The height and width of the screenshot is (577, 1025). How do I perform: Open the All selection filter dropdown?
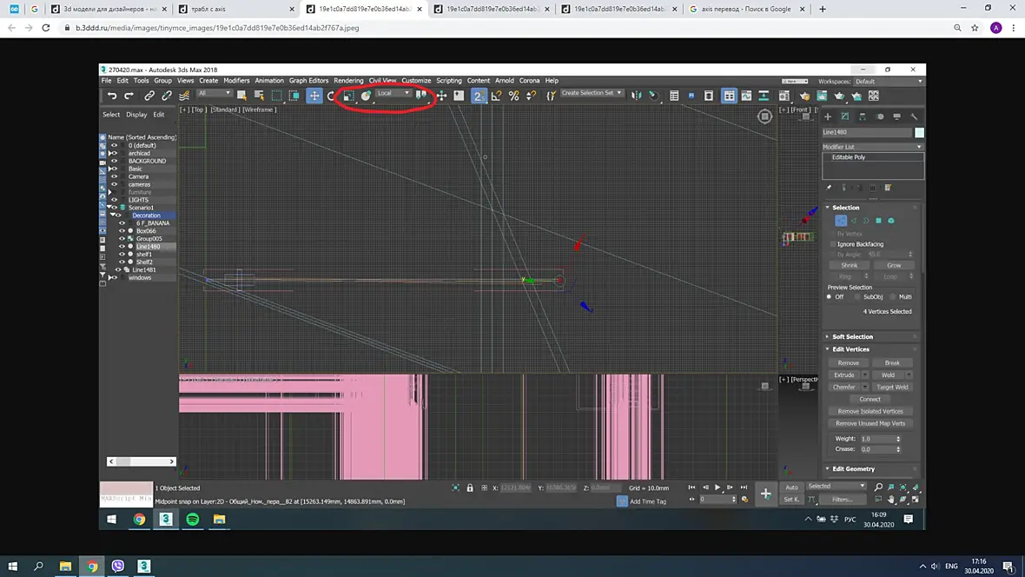[215, 93]
